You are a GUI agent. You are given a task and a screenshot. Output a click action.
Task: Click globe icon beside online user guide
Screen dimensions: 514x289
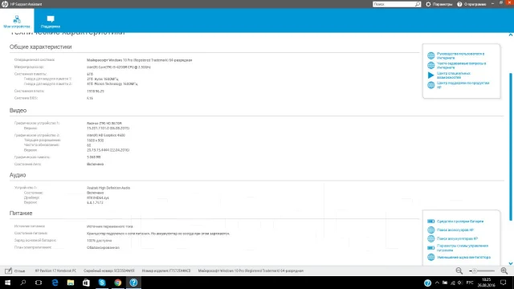tap(430, 55)
